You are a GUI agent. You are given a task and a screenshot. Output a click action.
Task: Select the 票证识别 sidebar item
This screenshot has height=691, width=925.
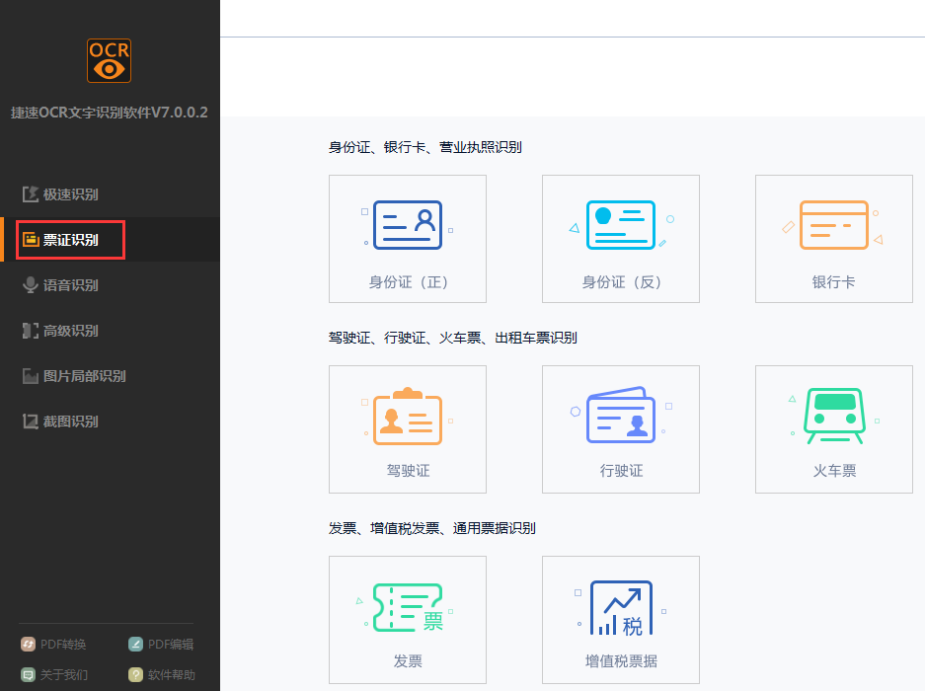pos(69,240)
